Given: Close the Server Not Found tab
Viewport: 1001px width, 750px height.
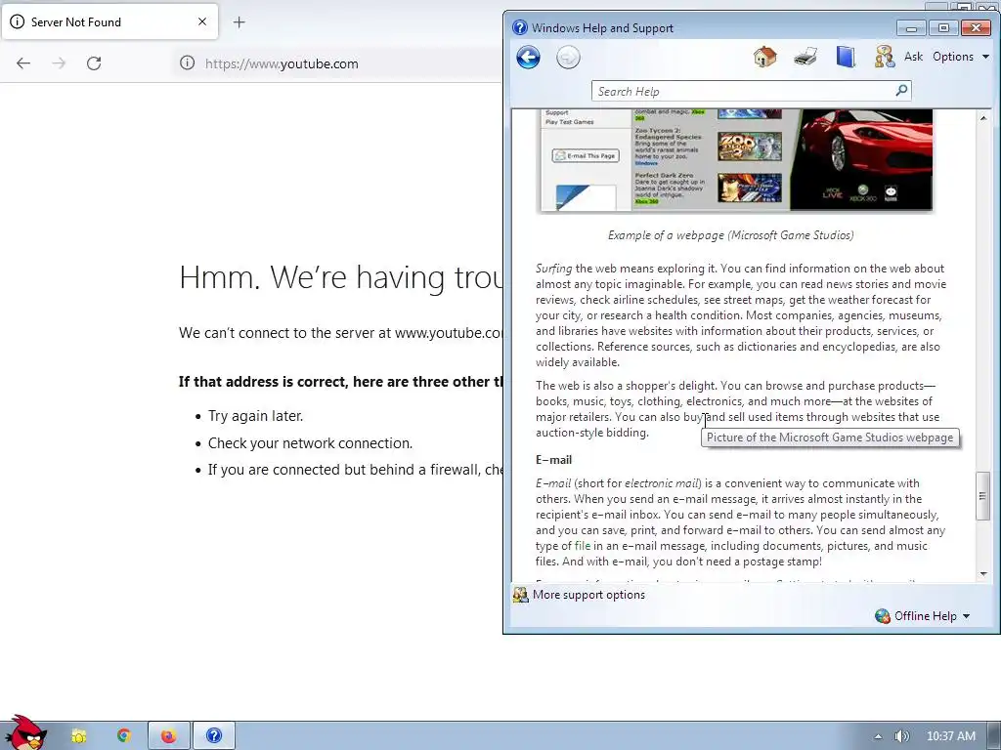Looking at the screenshot, I should click(x=202, y=21).
